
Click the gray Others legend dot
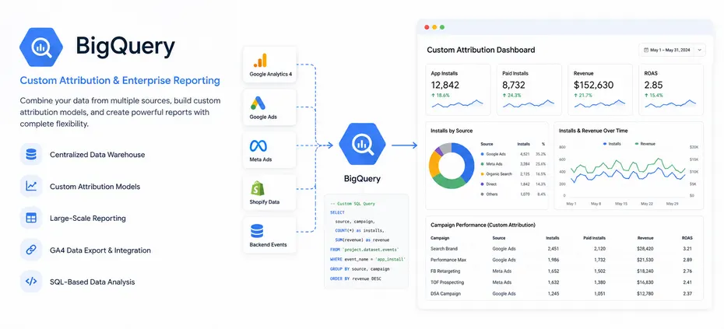(483, 194)
